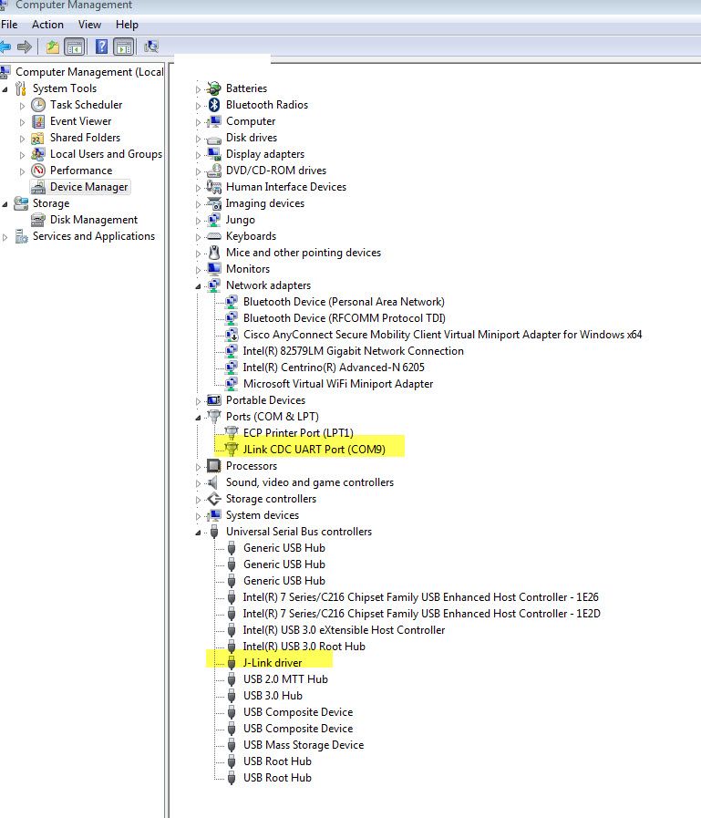Screen dimensions: 701x818
Task: Select the Computer device category
Action: (251, 121)
